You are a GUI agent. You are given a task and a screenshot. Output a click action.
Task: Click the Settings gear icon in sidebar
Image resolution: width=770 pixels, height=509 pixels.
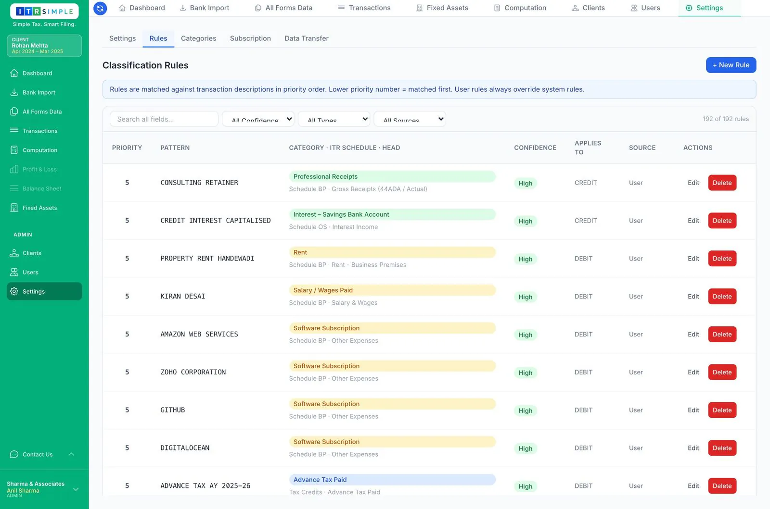[14, 291]
